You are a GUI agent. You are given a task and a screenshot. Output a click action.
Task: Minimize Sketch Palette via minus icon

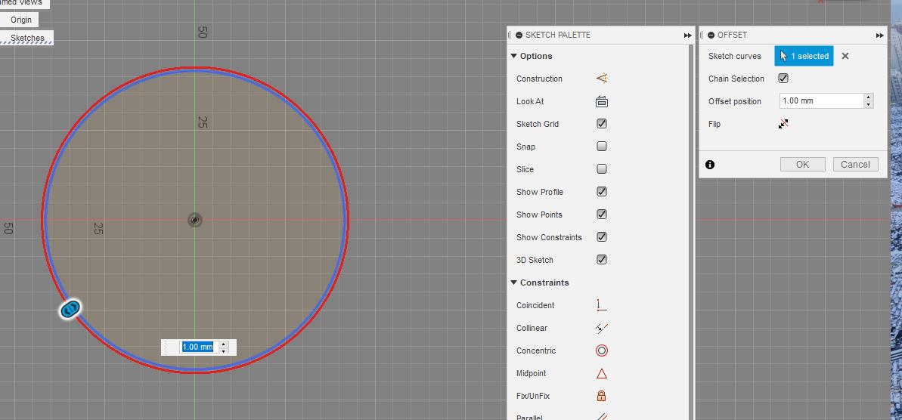pyautogui.click(x=519, y=35)
